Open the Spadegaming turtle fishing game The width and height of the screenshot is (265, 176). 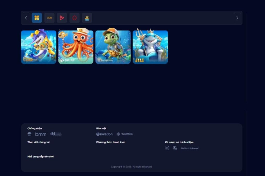(x=113, y=47)
